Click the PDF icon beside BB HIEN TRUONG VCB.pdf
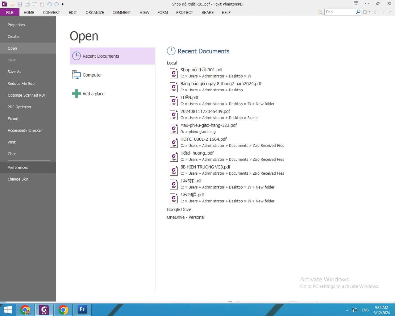 point(174,170)
